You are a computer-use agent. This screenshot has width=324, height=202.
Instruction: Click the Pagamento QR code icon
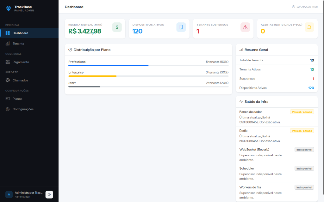point(8,62)
